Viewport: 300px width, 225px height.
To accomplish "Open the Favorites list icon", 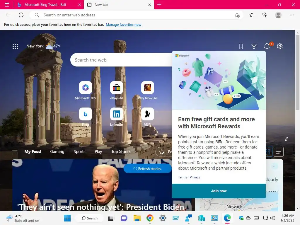I will [252, 15].
